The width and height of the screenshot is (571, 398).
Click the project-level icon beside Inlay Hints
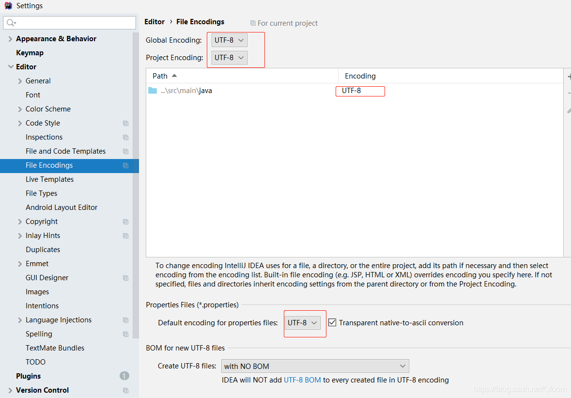click(x=125, y=236)
